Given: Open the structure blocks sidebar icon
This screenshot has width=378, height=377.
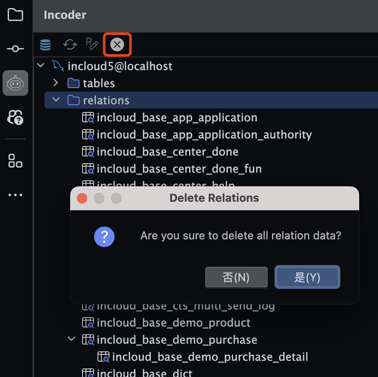Looking at the screenshot, I should point(15,161).
